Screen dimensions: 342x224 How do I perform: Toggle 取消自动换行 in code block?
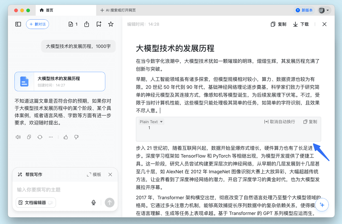pos(279,122)
